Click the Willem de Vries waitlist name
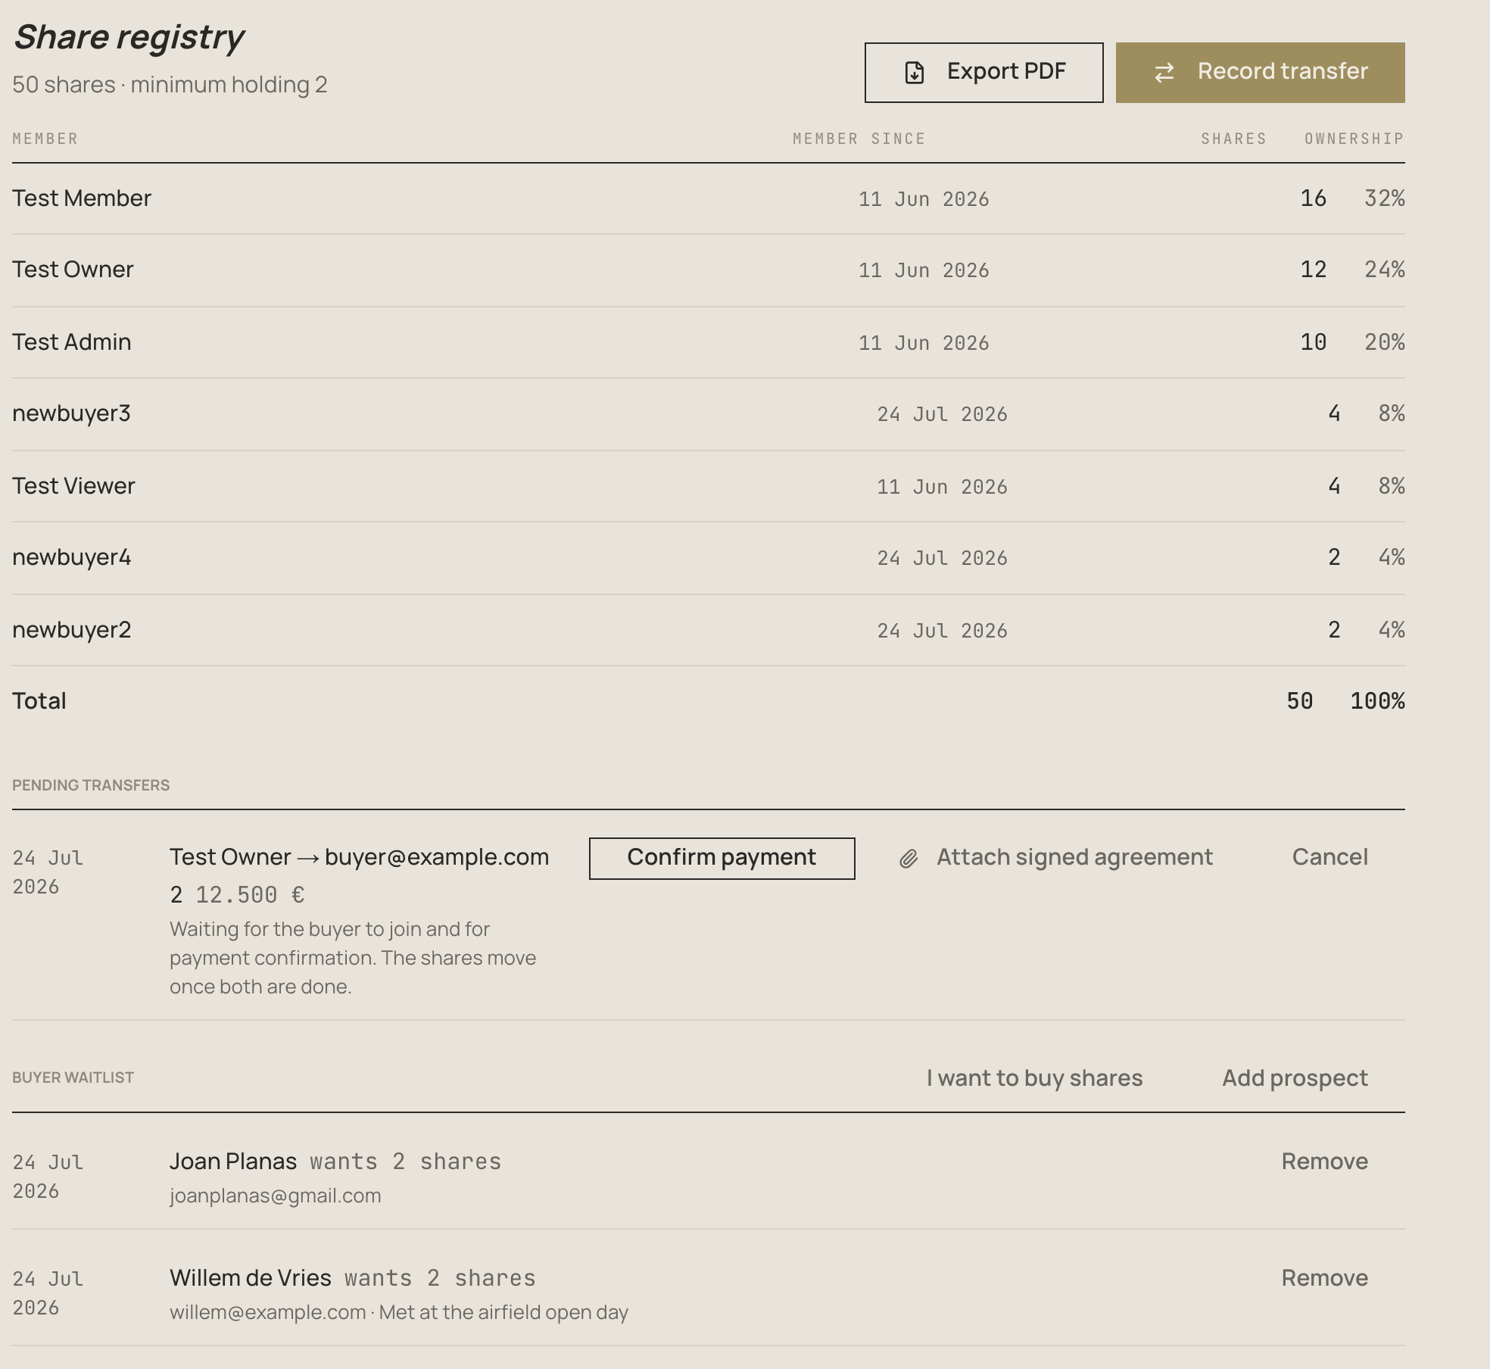 click(x=251, y=1278)
